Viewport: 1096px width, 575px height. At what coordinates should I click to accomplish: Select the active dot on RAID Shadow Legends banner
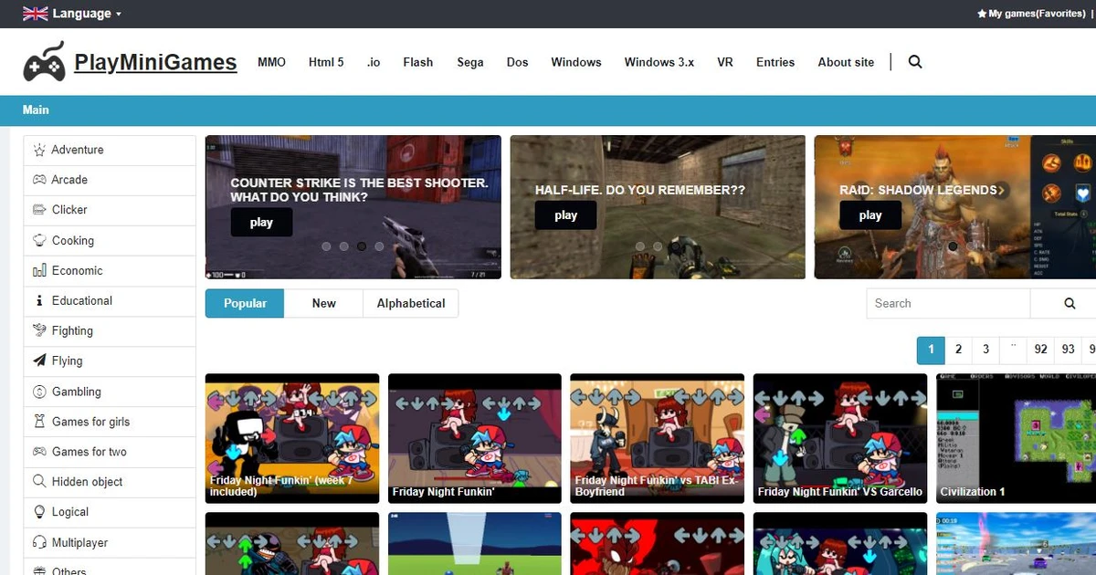pyautogui.click(x=952, y=246)
